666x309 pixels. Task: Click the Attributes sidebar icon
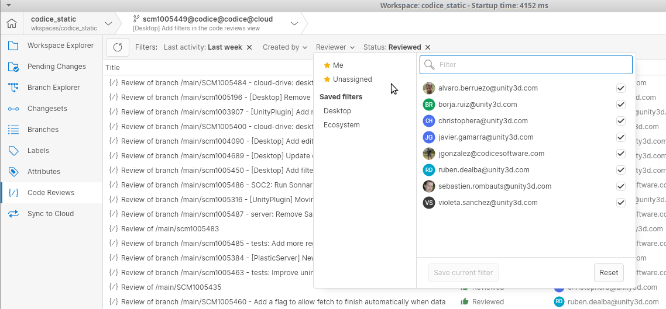13,172
